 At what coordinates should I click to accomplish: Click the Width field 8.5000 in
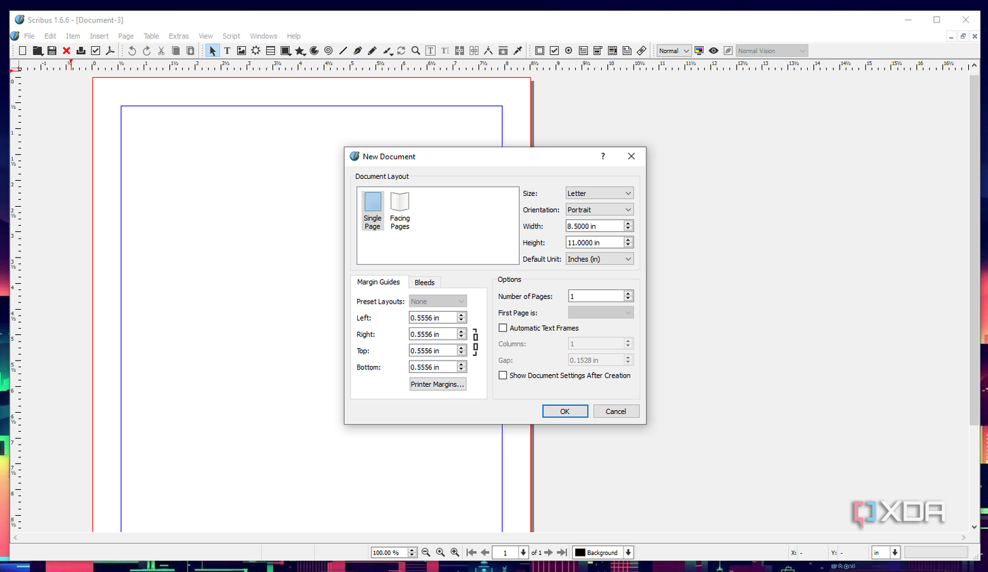(594, 226)
